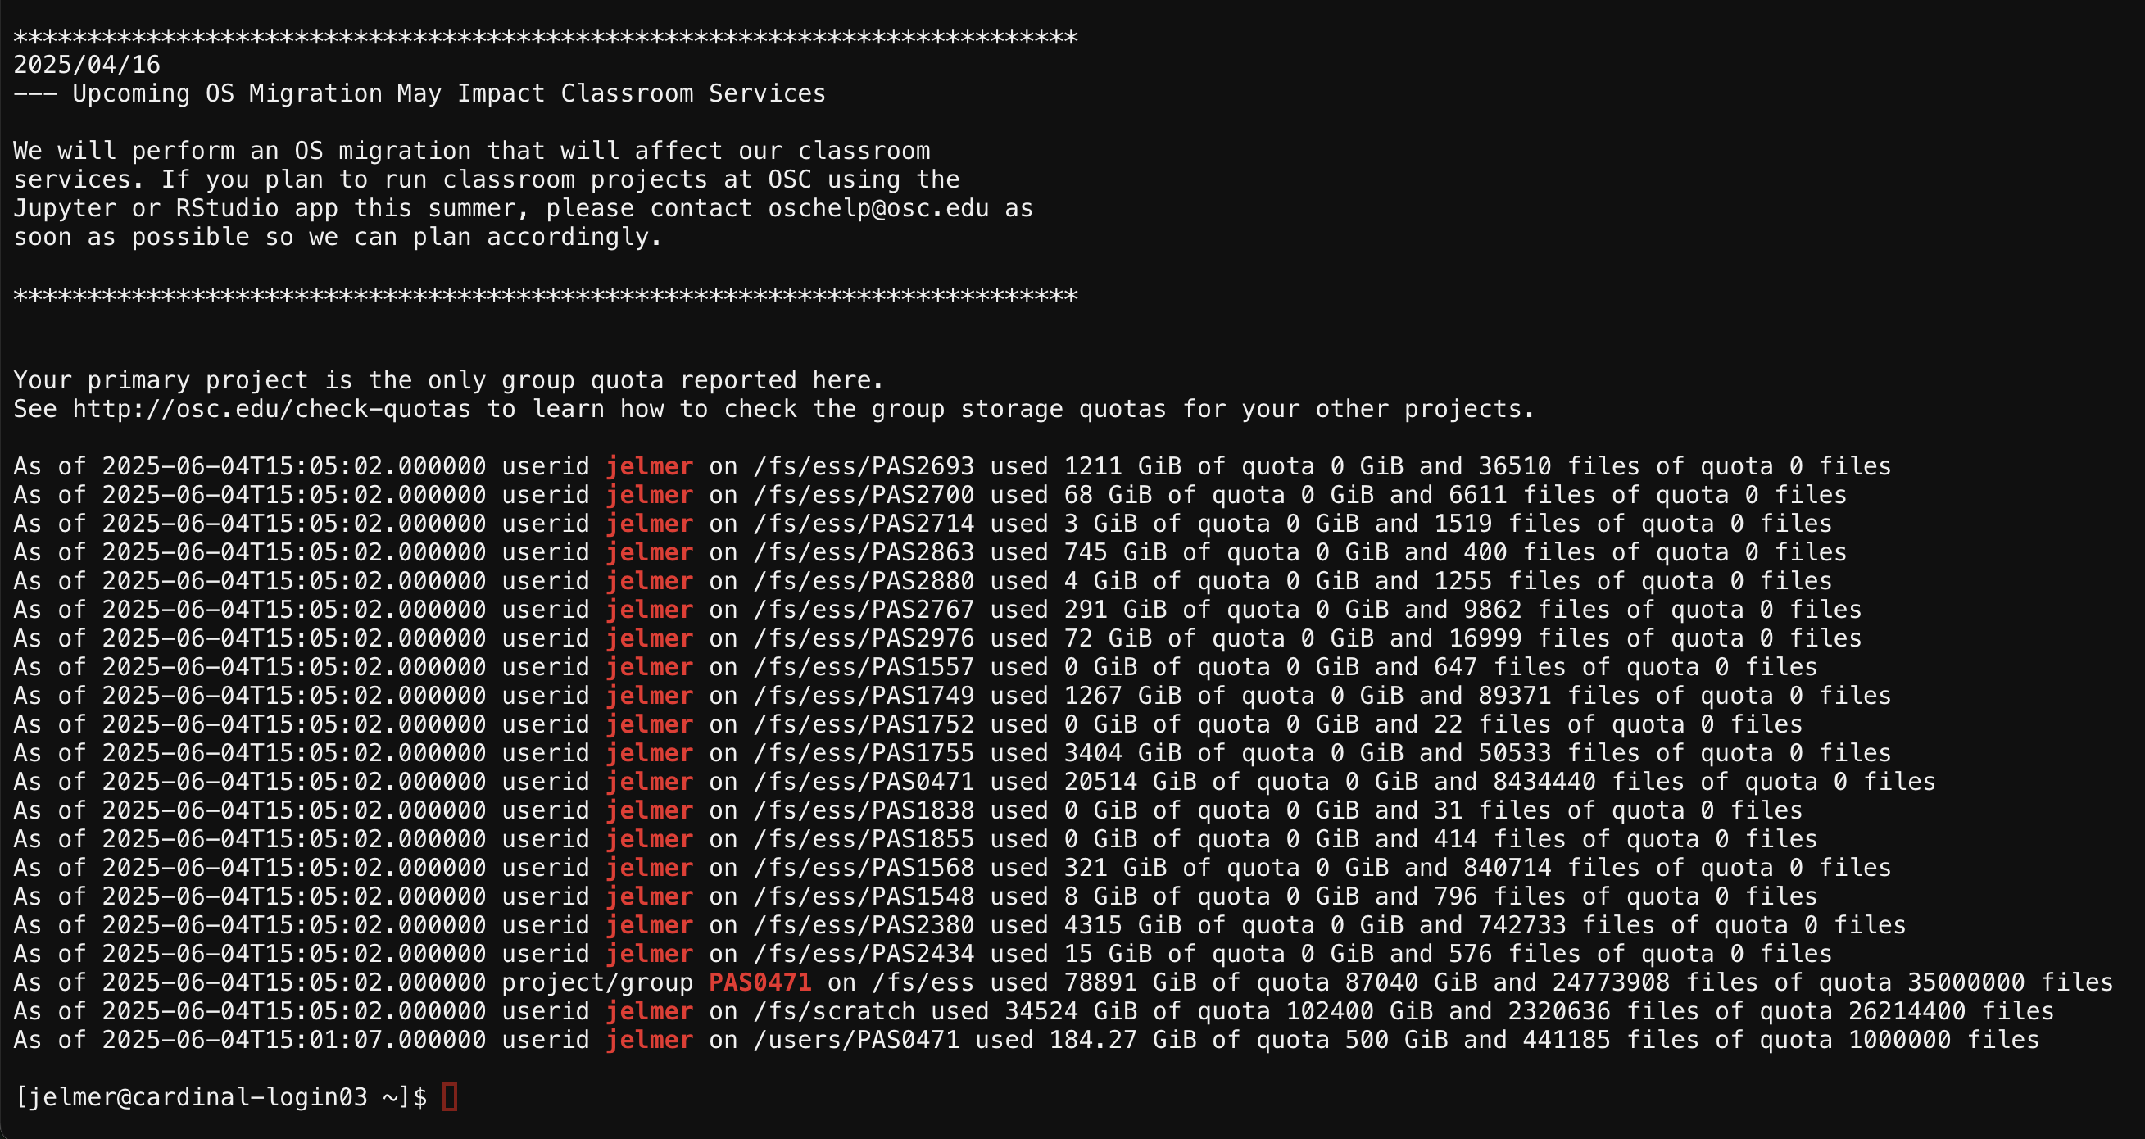
Task: Click the red PAS0471 project/group label
Action: pos(760,982)
